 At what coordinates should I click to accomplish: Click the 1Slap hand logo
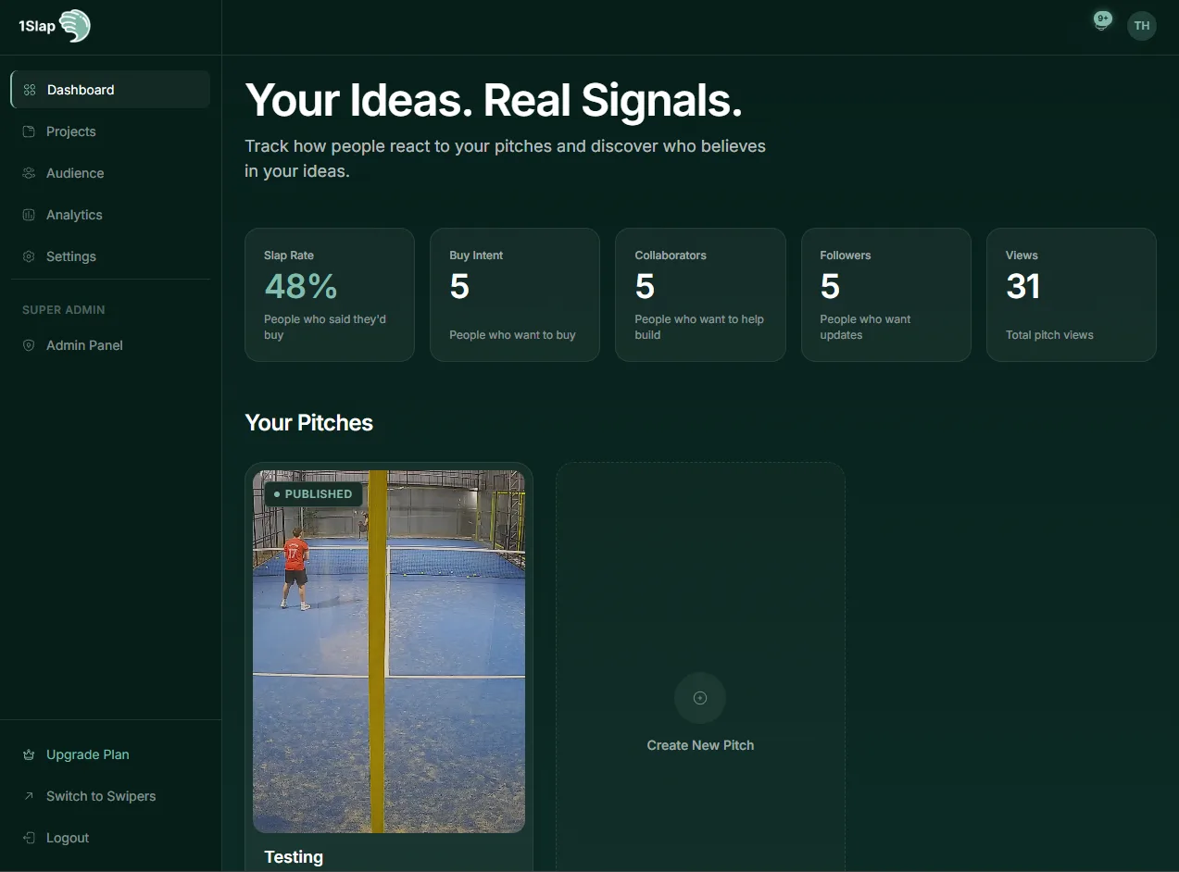coord(75,25)
